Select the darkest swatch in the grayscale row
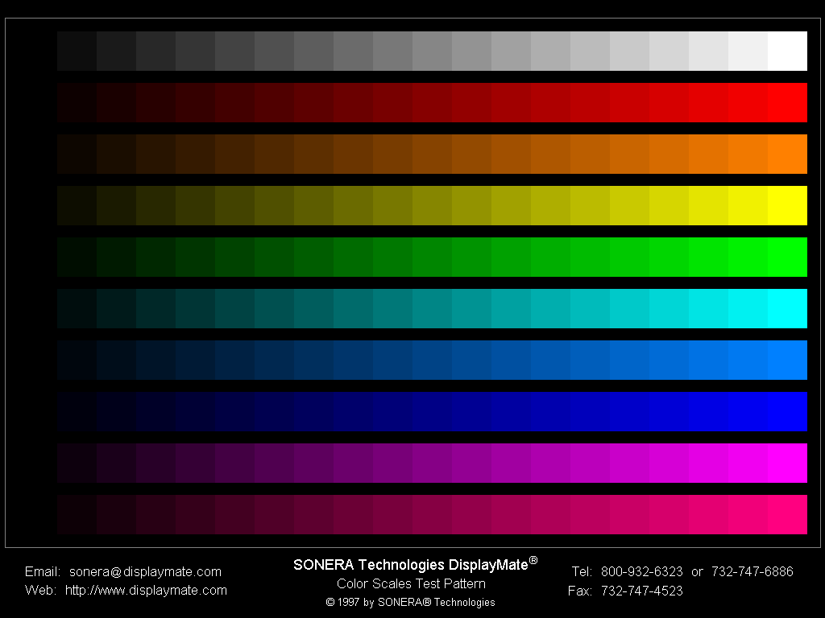 coord(75,50)
